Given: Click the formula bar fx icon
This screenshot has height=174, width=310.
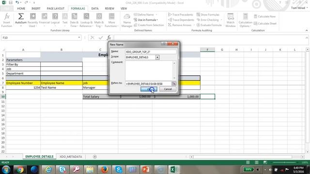Looking at the screenshot, I should [x=108, y=38].
